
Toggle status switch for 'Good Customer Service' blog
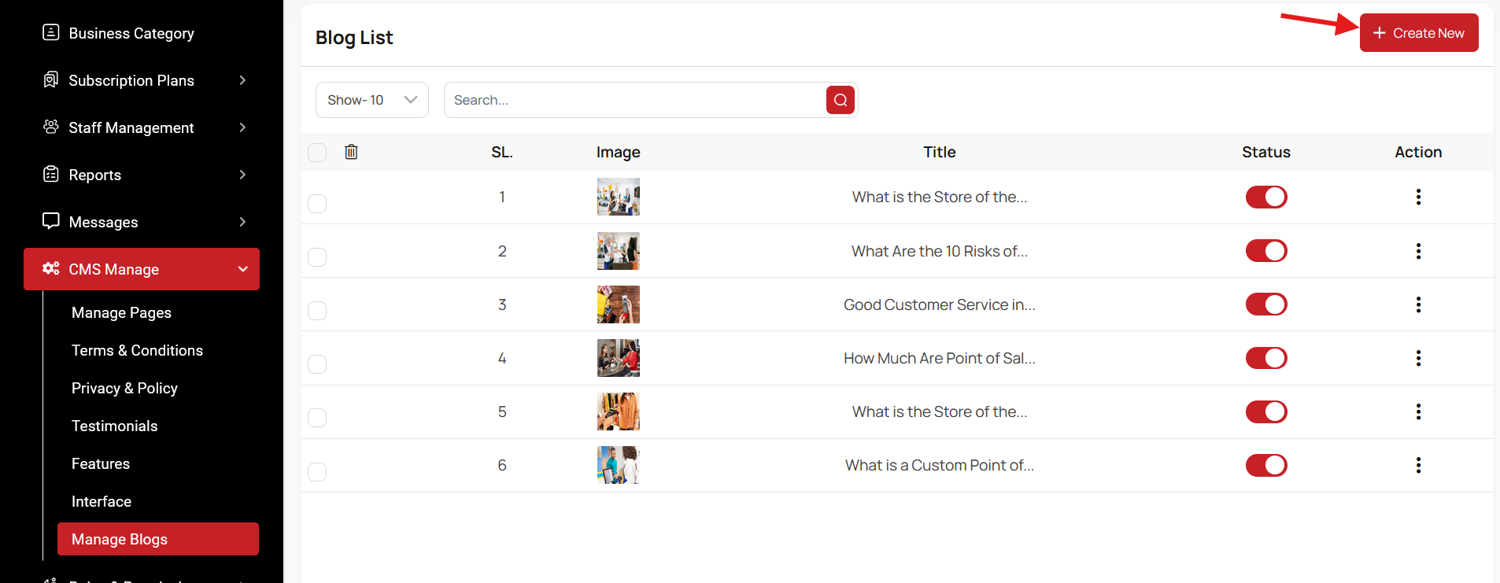[x=1265, y=304]
